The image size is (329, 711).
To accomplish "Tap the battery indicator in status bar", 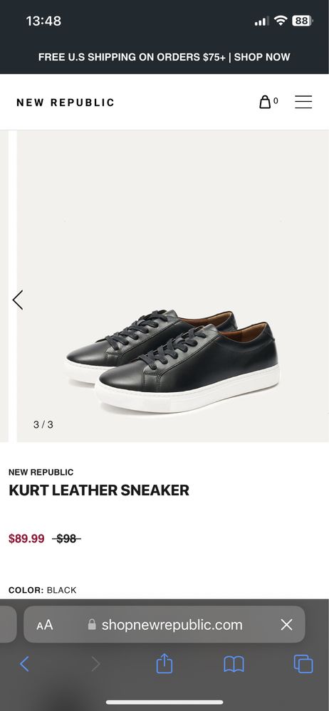I will [302, 21].
